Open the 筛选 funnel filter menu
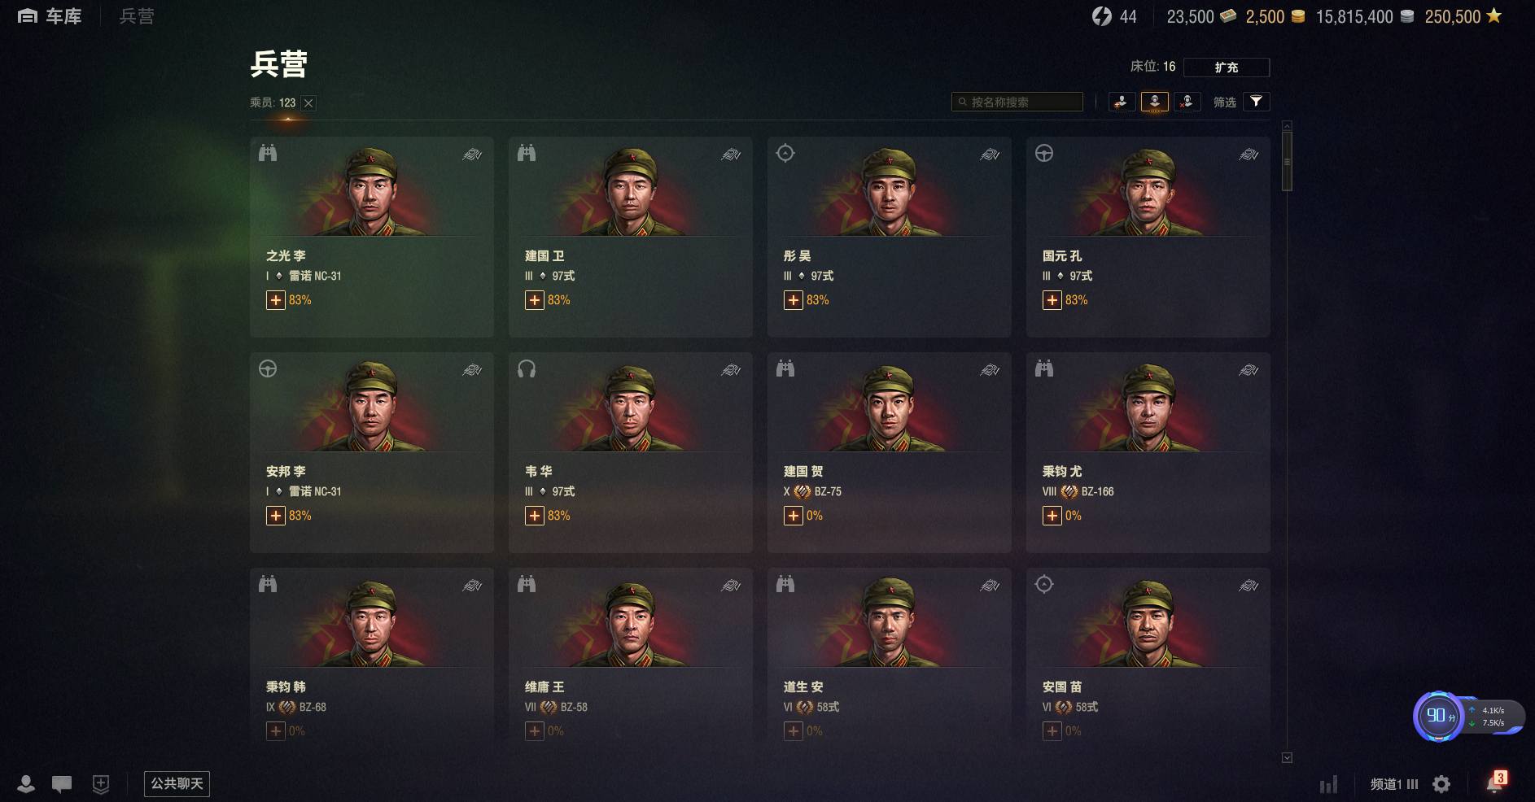 pos(1256,102)
